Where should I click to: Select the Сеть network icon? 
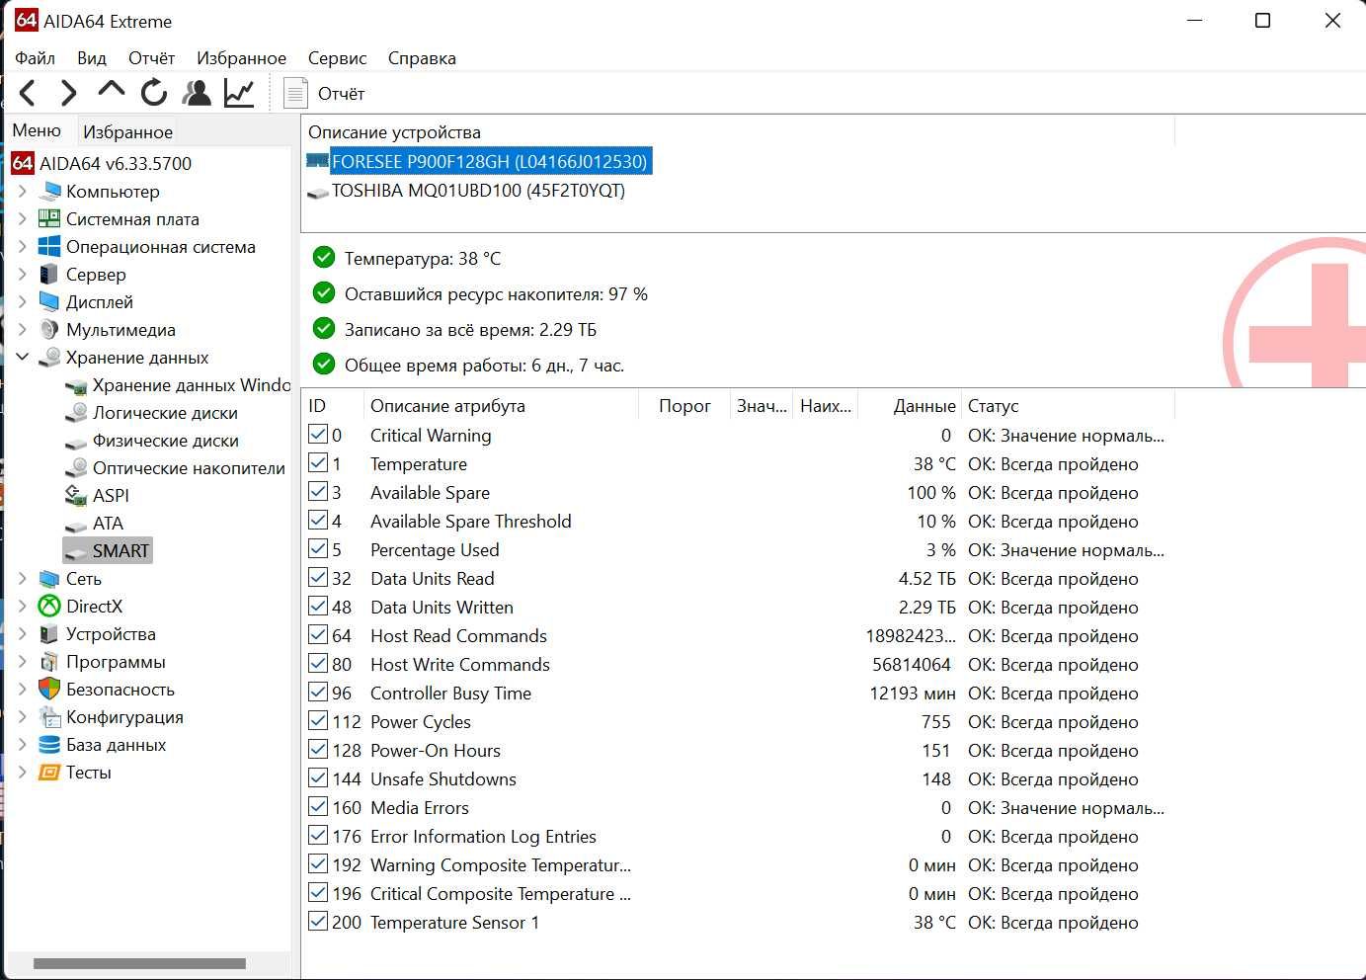point(49,578)
